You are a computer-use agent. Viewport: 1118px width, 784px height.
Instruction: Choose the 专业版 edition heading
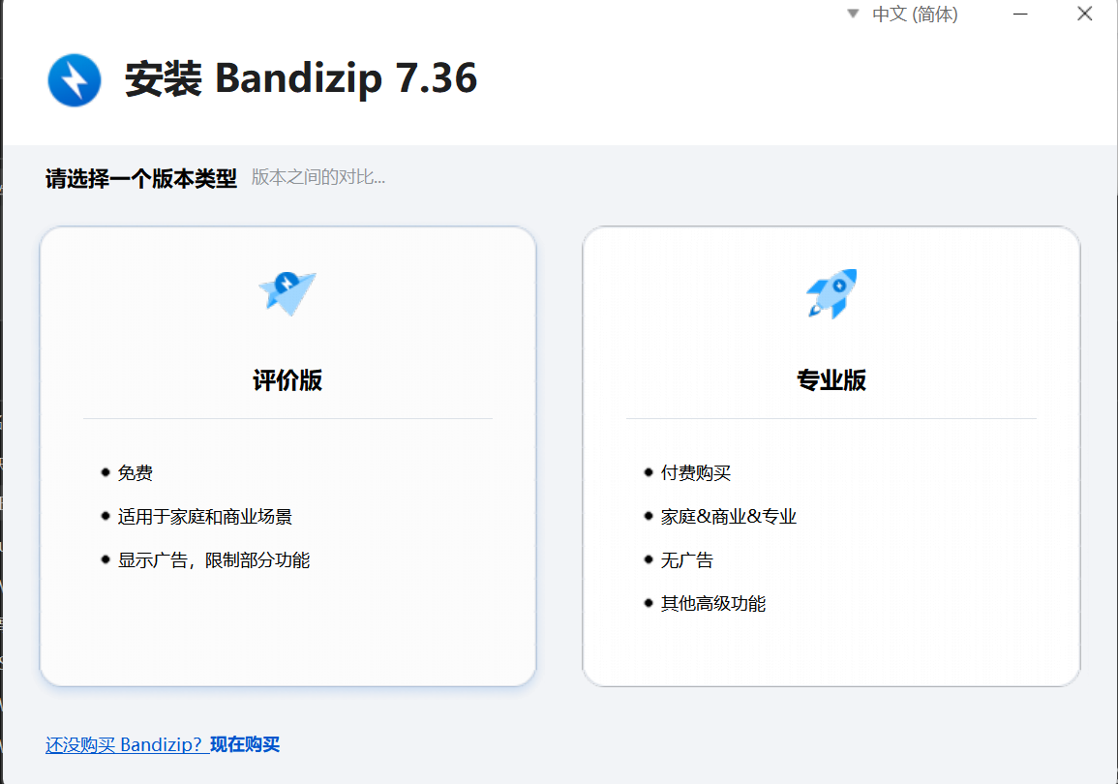(x=831, y=380)
